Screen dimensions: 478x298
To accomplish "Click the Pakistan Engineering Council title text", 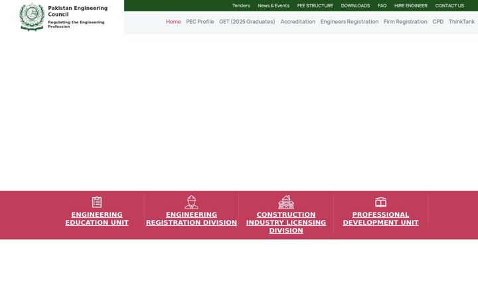I will pyautogui.click(x=78, y=11).
